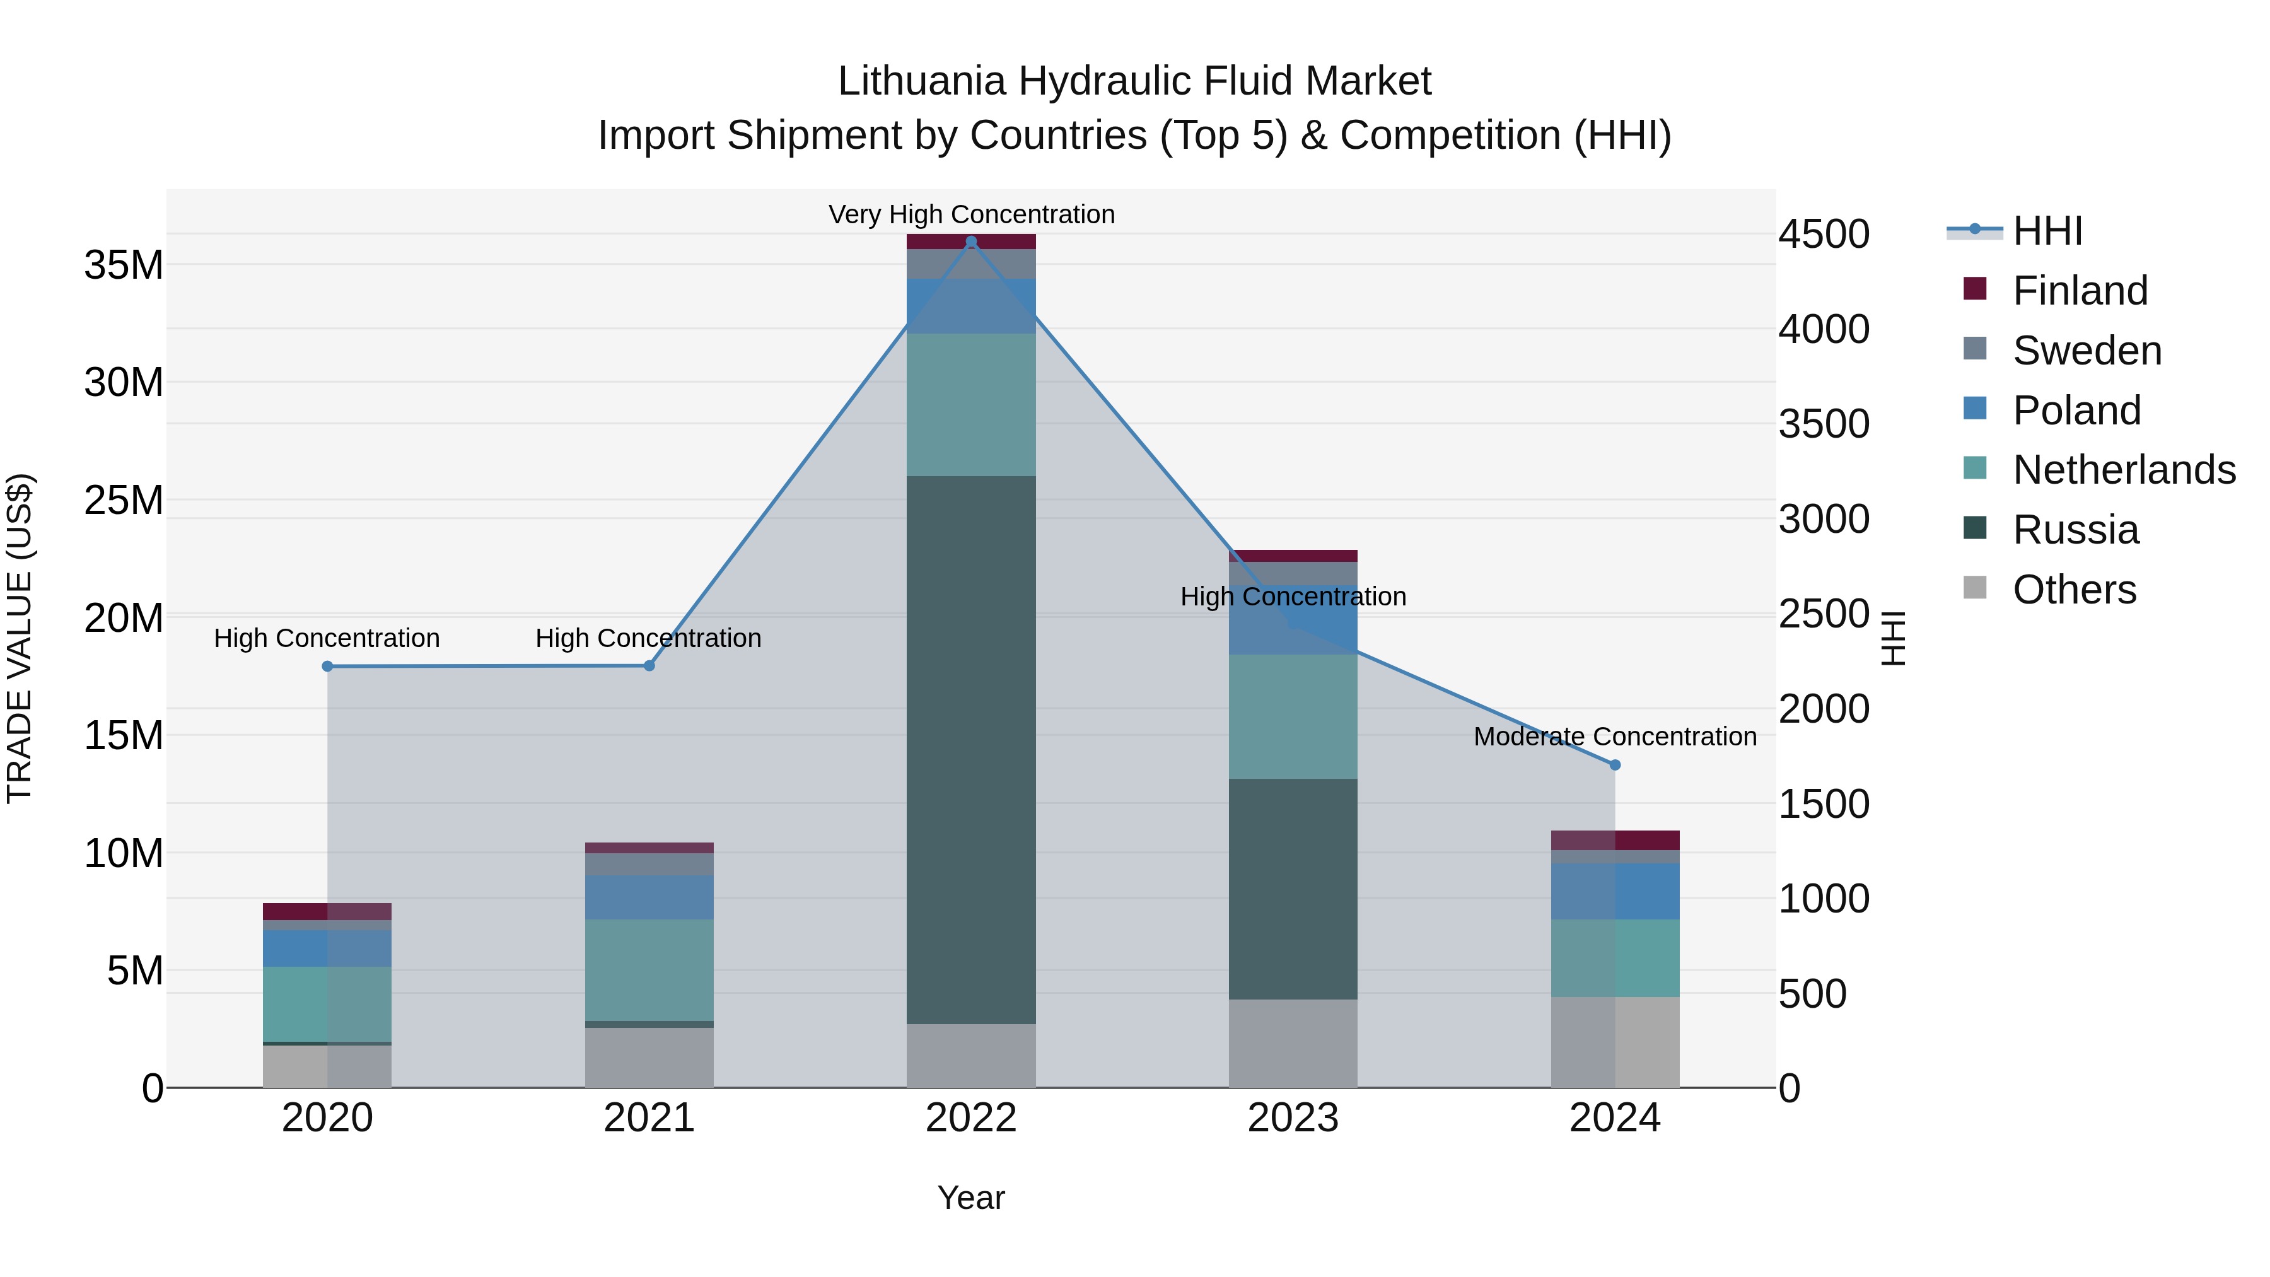
Task: Click the Finland segment of the 2023 bar
Action: [1293, 555]
